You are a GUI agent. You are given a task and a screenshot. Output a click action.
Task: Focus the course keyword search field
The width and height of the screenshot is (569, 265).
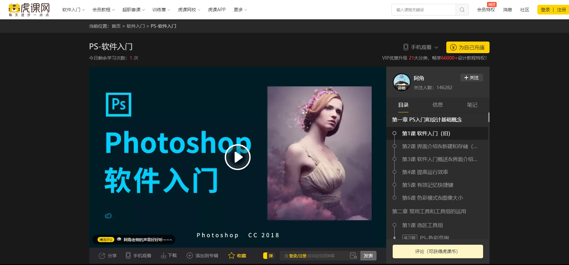(423, 10)
